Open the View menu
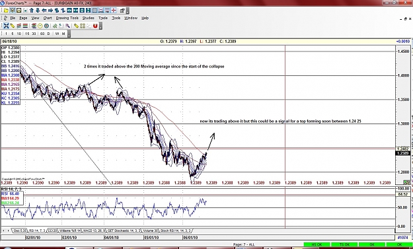This screenshot has width=413, height=249. [x=35, y=18]
